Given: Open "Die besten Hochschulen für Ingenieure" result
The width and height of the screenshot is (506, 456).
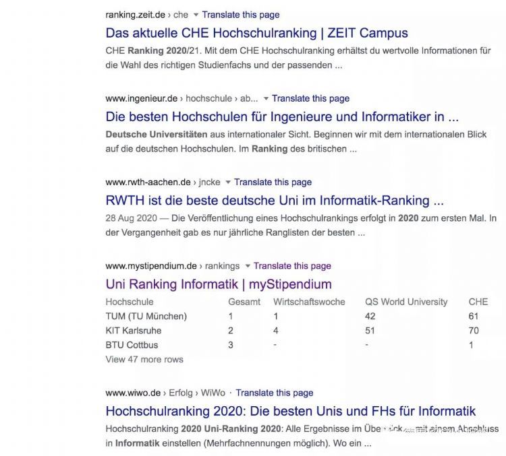Looking at the screenshot, I should 282,116.
